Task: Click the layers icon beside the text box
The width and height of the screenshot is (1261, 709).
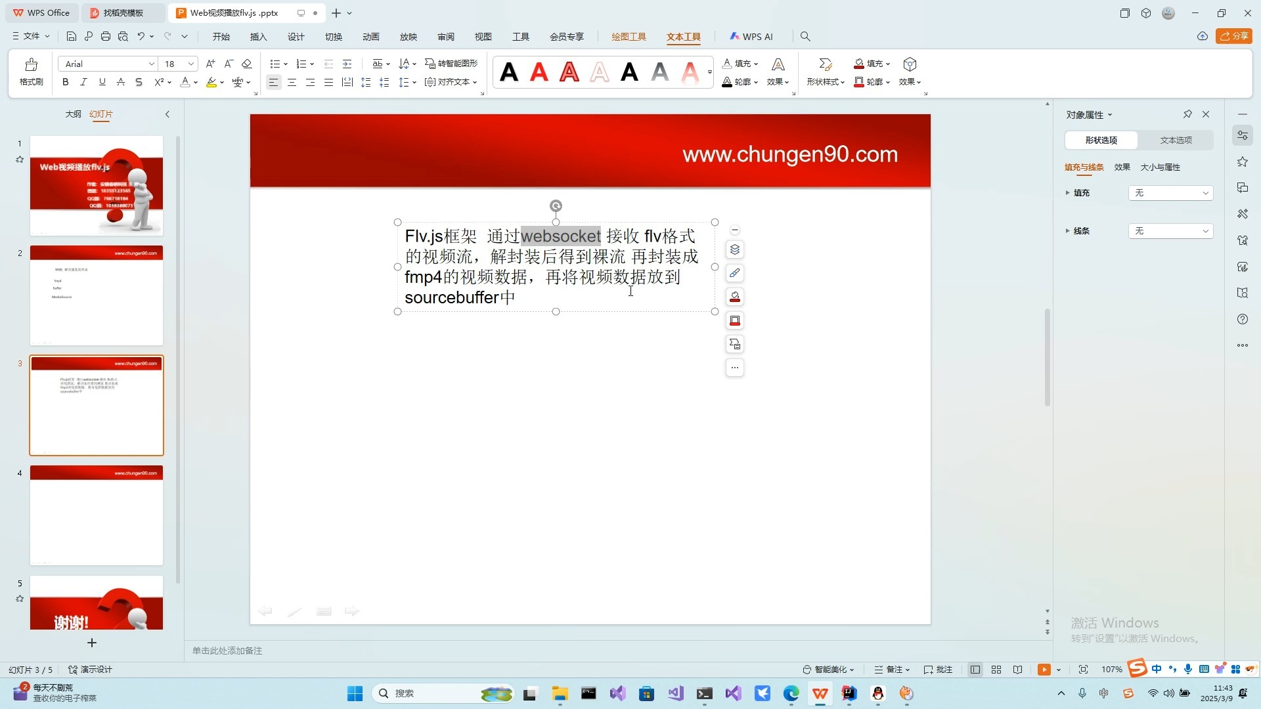Action: 735,249
